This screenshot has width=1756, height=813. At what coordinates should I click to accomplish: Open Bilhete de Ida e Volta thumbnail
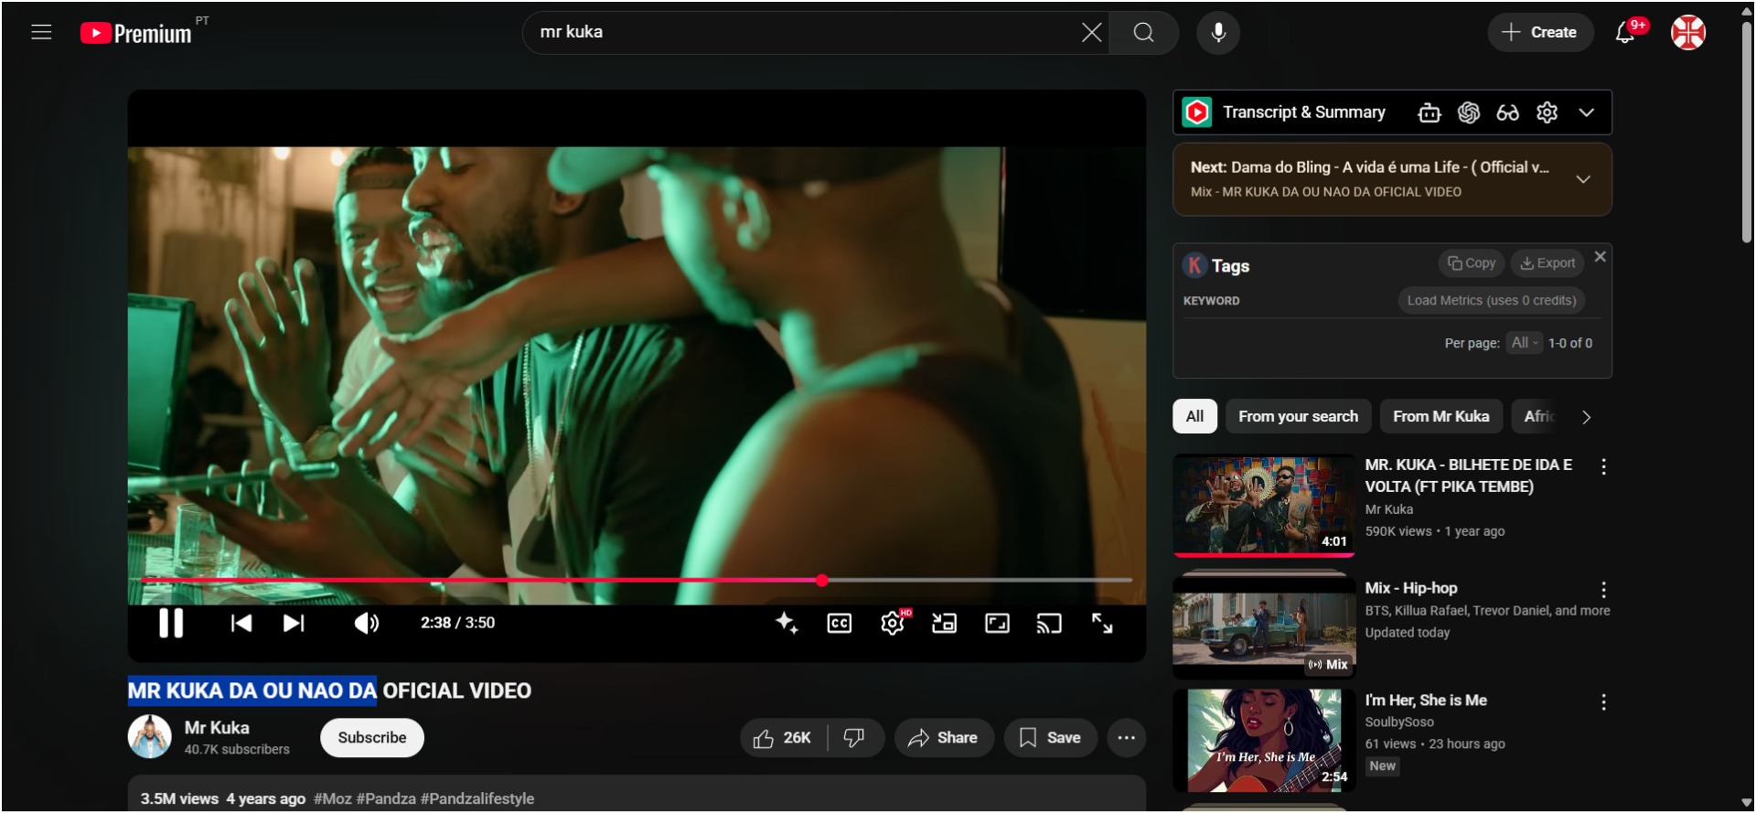(1264, 506)
